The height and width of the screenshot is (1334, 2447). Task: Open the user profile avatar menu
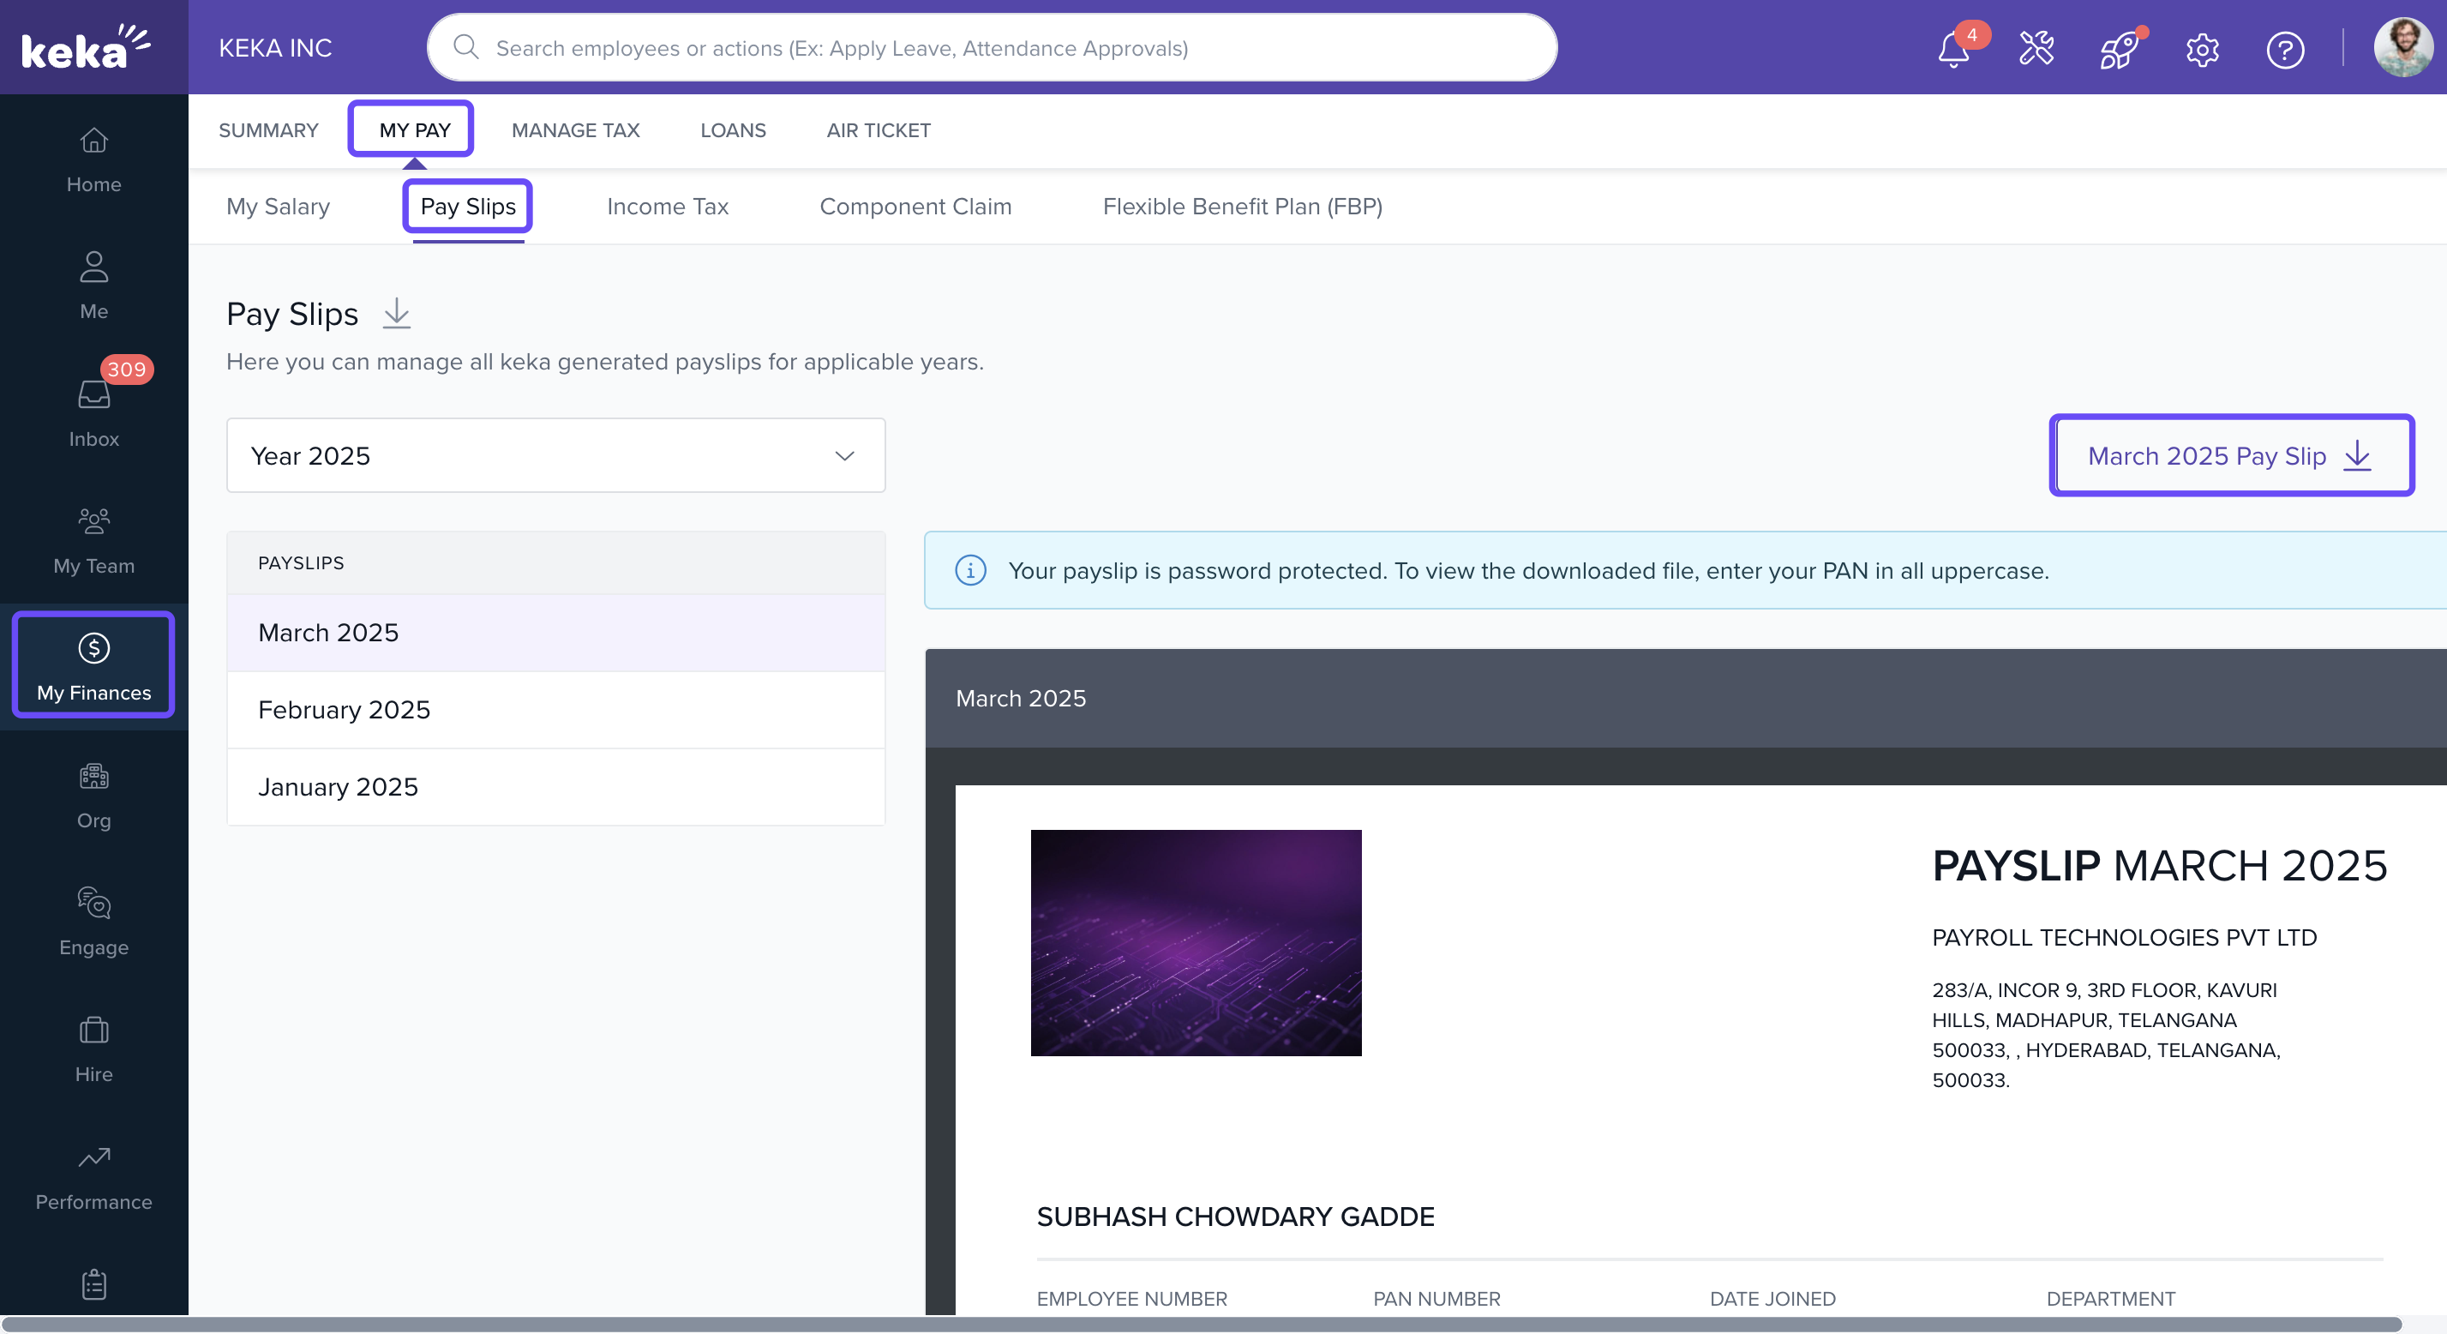(2402, 47)
